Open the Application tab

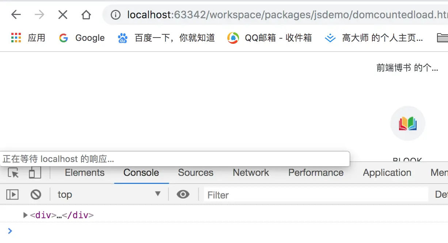(x=387, y=173)
